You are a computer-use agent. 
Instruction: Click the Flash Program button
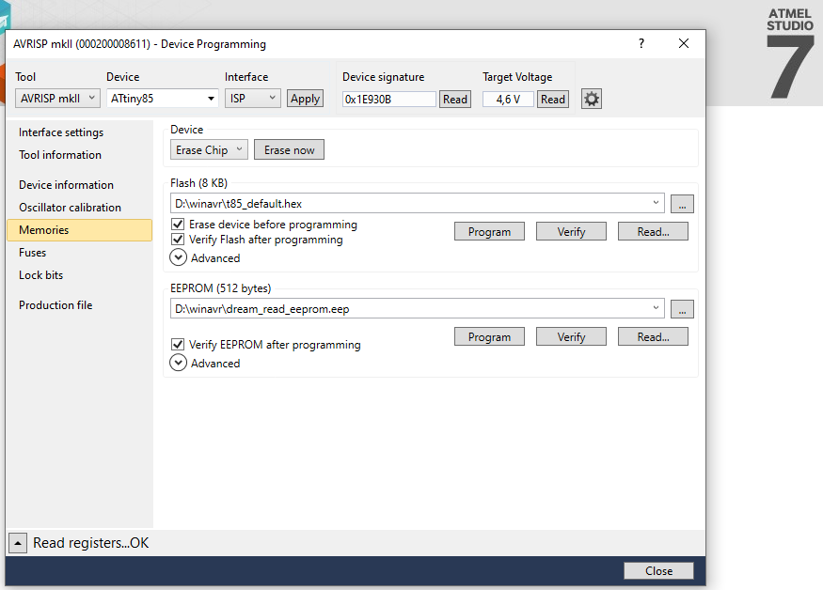point(489,232)
